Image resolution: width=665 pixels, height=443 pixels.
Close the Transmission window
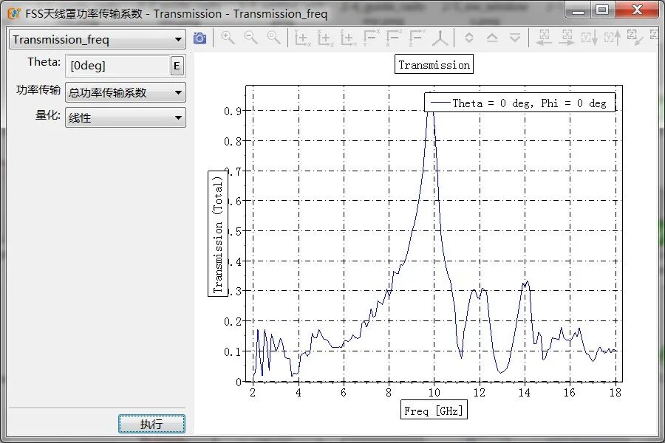click(637, 10)
